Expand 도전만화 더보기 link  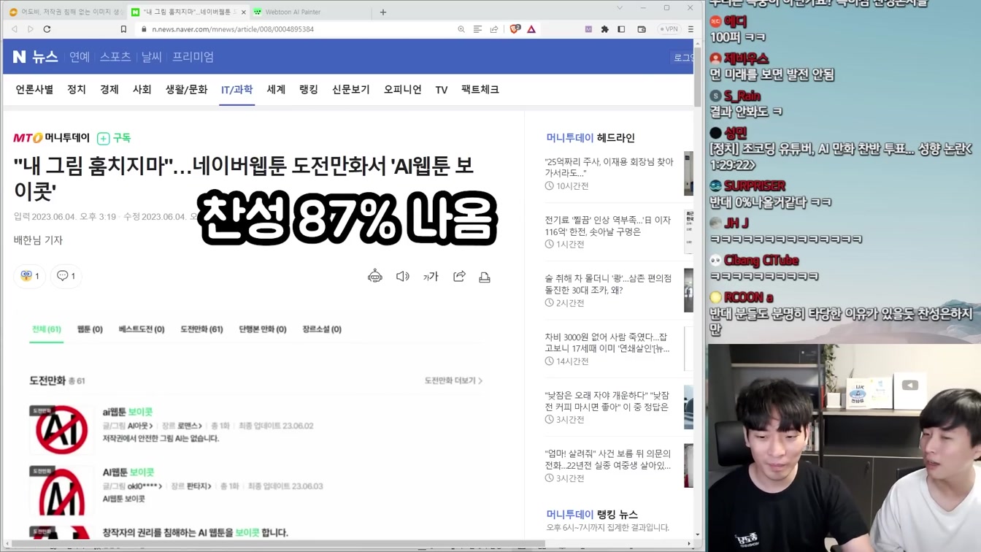click(453, 380)
